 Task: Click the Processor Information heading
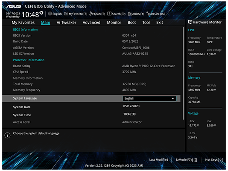[29, 60]
